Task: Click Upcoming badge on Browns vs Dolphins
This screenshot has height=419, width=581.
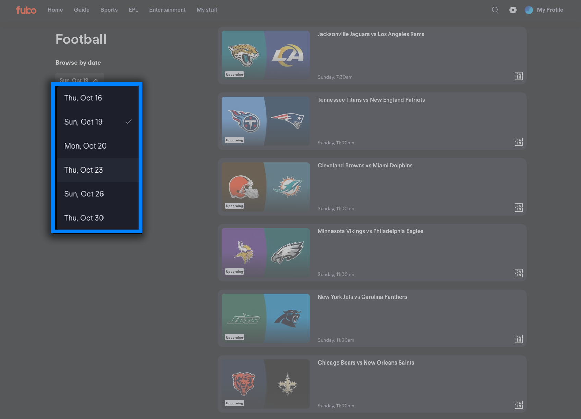Action: pyautogui.click(x=234, y=206)
